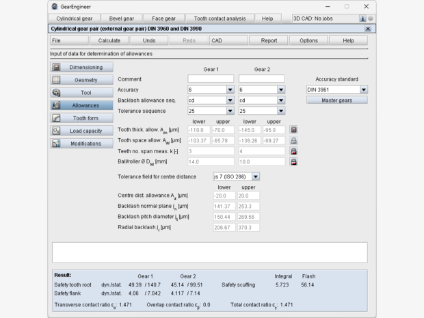The width and height of the screenshot is (424, 318).
Task: Click the Gear 1 Comment field
Action: (211, 79)
